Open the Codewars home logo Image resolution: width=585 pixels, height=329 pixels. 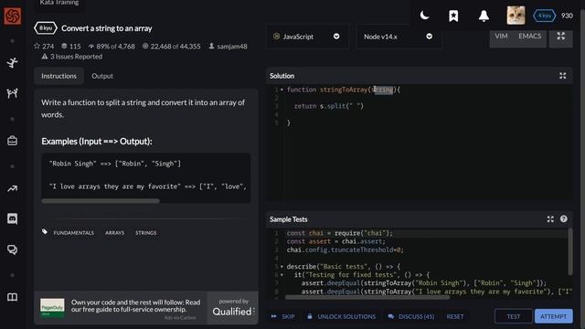coord(12,16)
